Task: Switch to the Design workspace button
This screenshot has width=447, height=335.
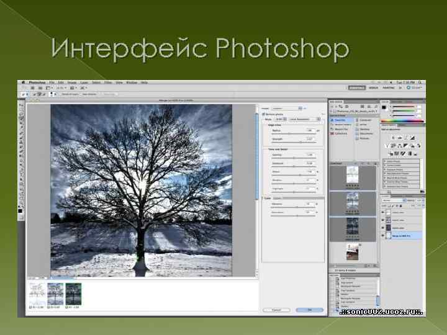Action: click(374, 87)
